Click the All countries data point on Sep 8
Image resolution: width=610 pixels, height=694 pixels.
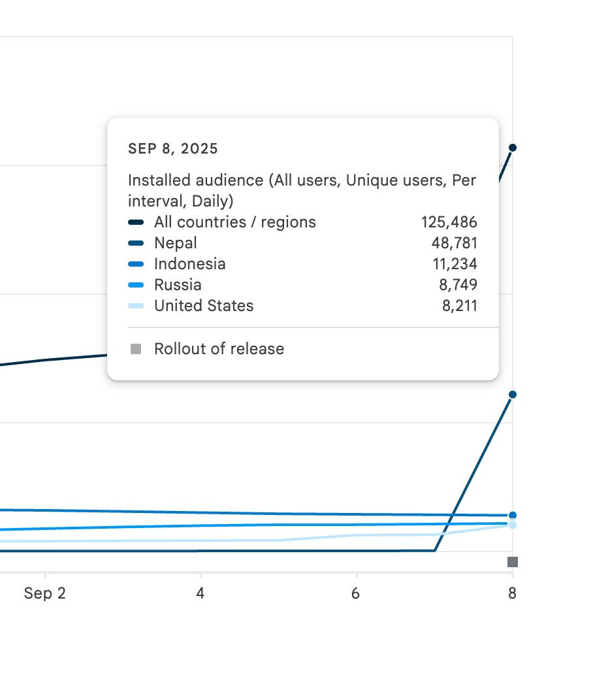pos(513,148)
